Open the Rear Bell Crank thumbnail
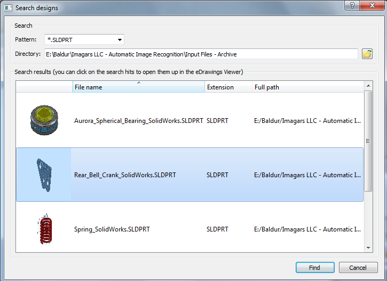The width and height of the screenshot is (387, 281). point(44,175)
